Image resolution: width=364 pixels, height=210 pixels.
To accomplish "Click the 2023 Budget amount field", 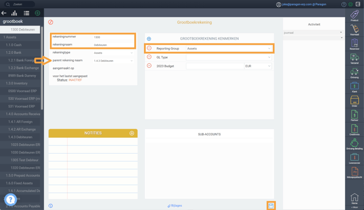I will [x=215, y=66].
